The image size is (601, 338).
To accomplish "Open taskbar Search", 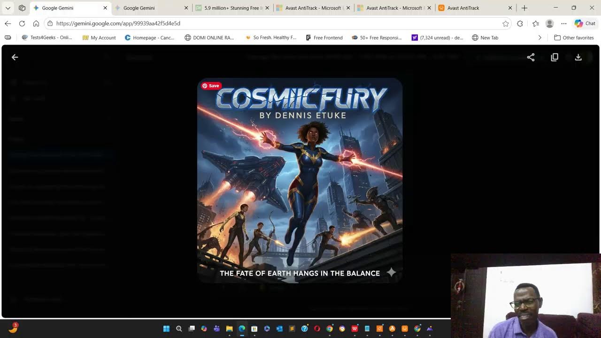I will tap(179, 329).
